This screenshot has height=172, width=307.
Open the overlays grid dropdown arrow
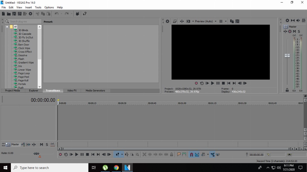click(x=226, y=21)
